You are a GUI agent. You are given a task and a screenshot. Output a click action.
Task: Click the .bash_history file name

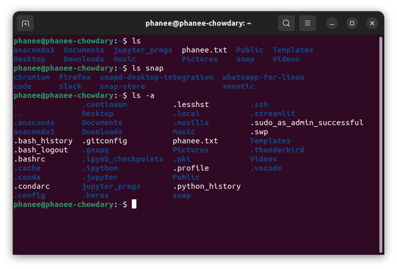[x=43, y=141]
